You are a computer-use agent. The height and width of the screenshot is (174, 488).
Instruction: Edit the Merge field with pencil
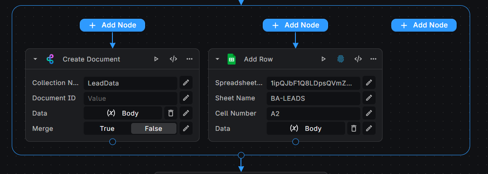pyautogui.click(x=186, y=128)
